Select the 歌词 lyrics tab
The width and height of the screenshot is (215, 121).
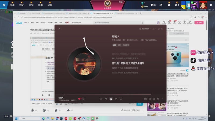pyautogui.click(x=115, y=45)
